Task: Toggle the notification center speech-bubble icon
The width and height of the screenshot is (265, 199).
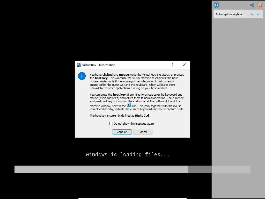Action: pyautogui.click(x=216, y=5)
